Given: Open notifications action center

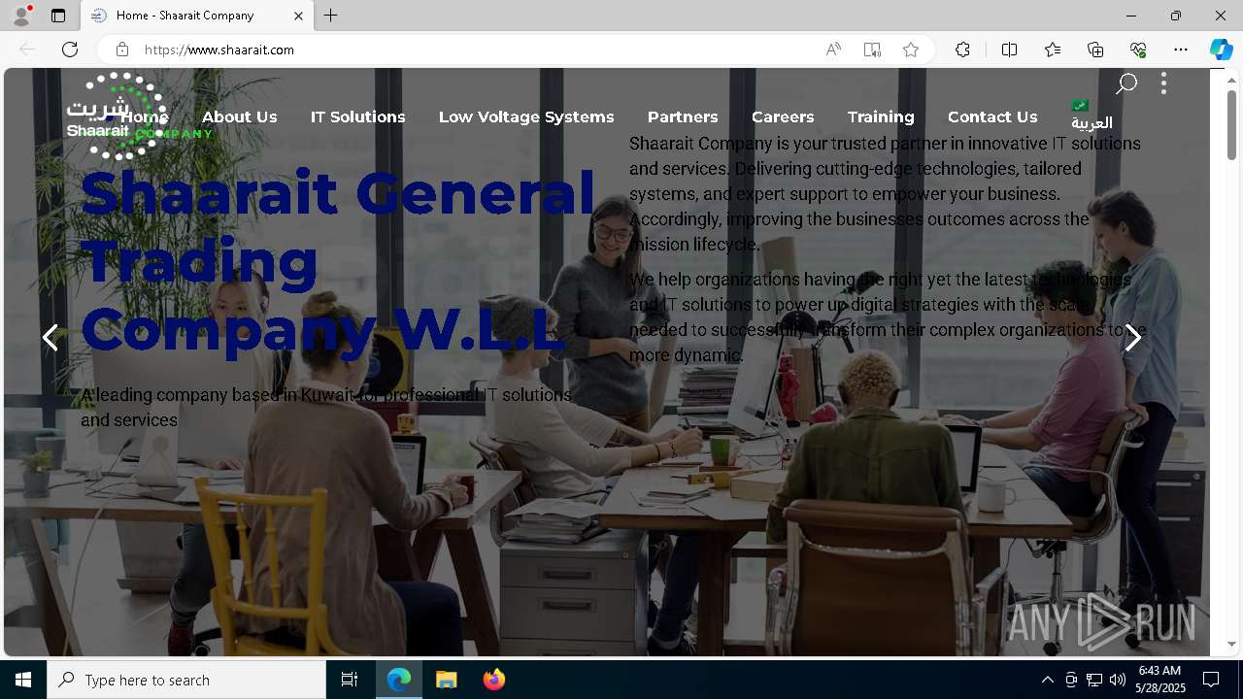Looking at the screenshot, I should point(1211,680).
